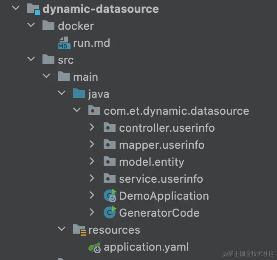
Task: Click the dynamic-datasource module folder icon
Action: [33, 9]
